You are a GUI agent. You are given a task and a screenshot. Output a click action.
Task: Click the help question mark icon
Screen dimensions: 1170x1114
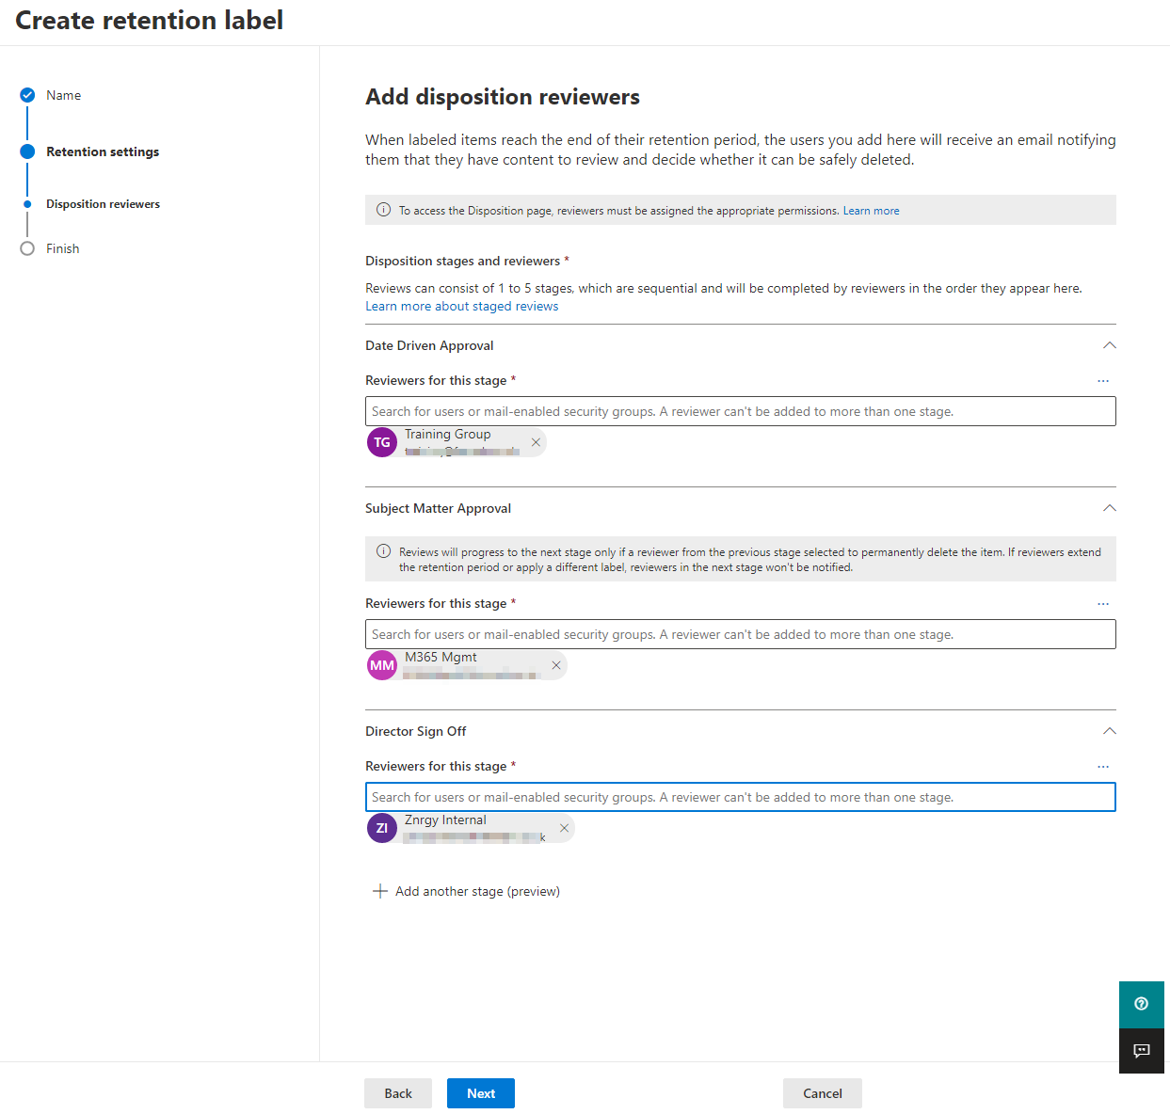tap(1141, 1004)
